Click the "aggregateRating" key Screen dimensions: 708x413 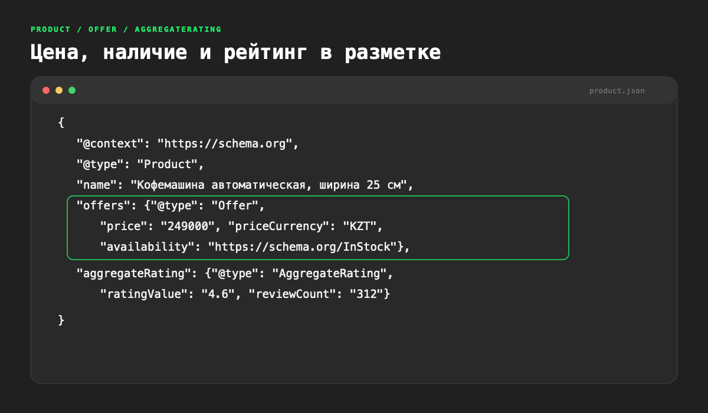tap(134, 274)
